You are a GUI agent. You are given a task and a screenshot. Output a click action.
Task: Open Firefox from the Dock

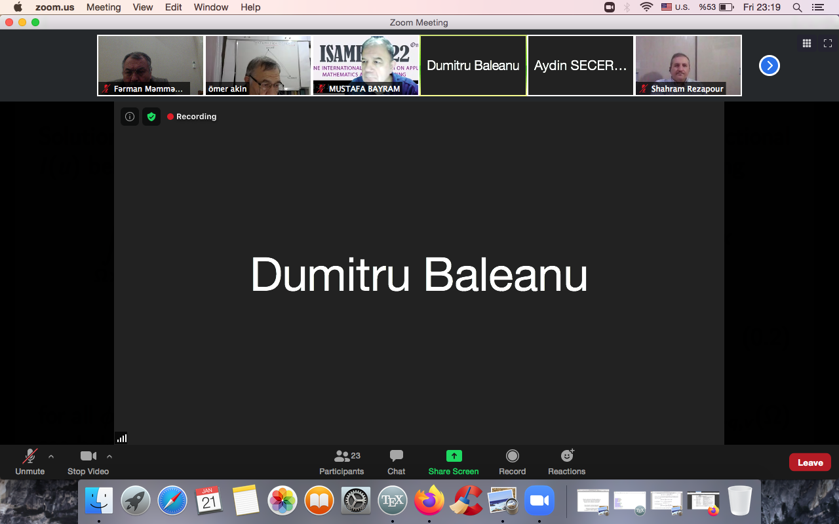coord(429,501)
